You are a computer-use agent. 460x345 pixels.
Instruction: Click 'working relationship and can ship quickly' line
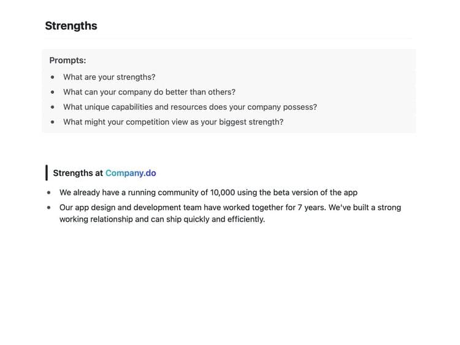pos(163,219)
